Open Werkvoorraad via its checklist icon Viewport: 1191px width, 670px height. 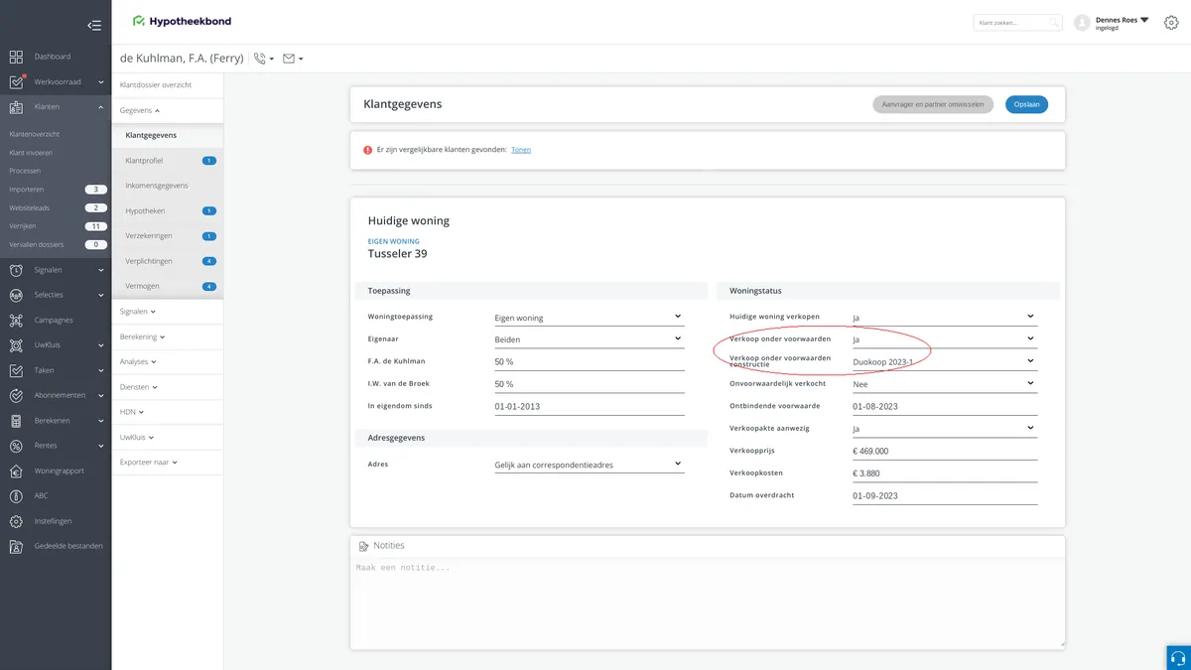pos(16,81)
